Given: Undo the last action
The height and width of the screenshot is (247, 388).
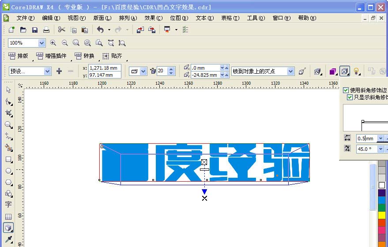Looking at the screenshot, I should click(100, 30).
